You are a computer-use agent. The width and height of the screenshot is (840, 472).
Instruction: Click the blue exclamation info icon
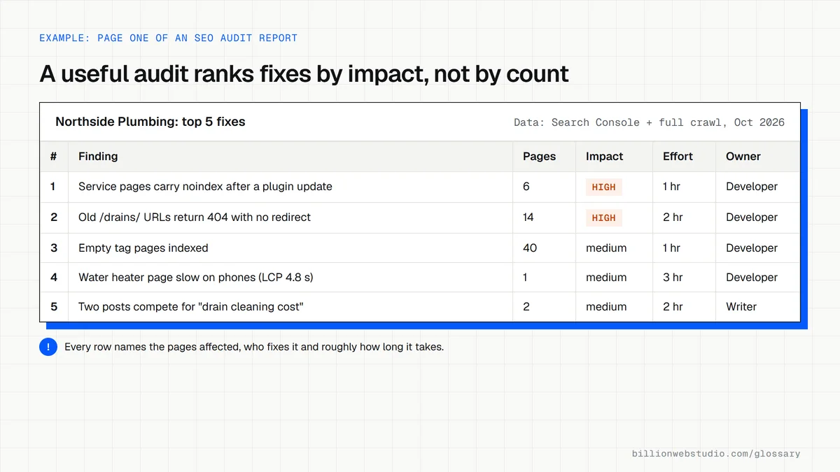48,347
